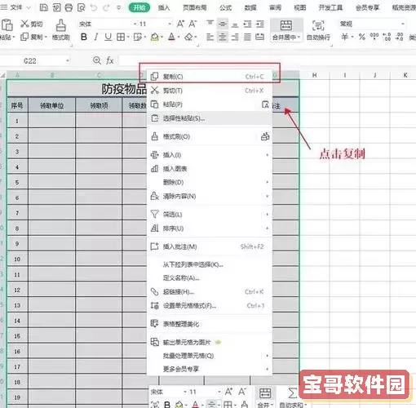Click the percent style icon
Screen dimensions: 416x408
361,37
